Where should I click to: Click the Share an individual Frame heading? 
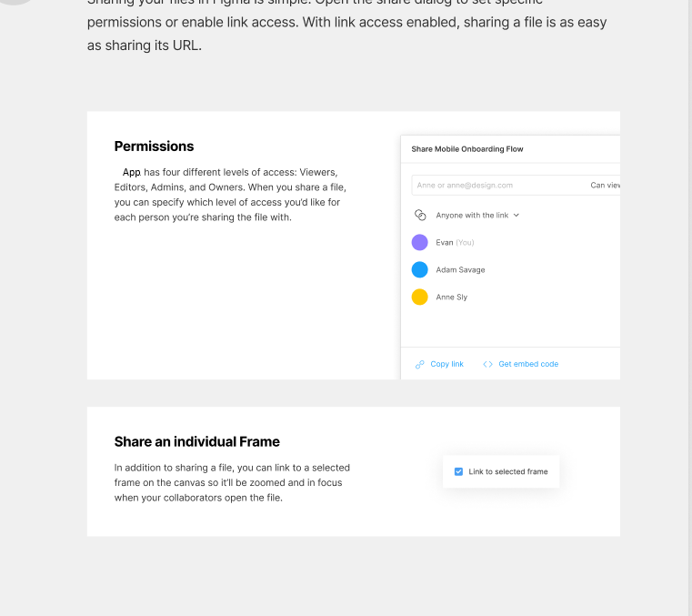point(196,442)
